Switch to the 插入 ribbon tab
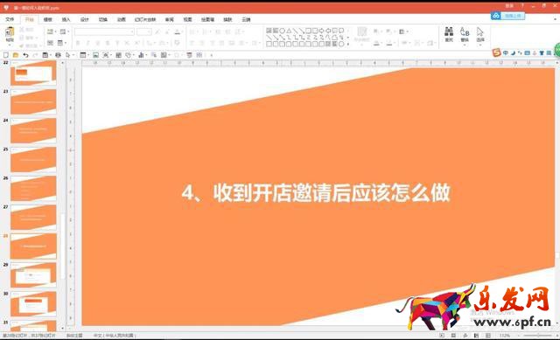The image size is (560, 340). pyautogui.click(x=66, y=19)
